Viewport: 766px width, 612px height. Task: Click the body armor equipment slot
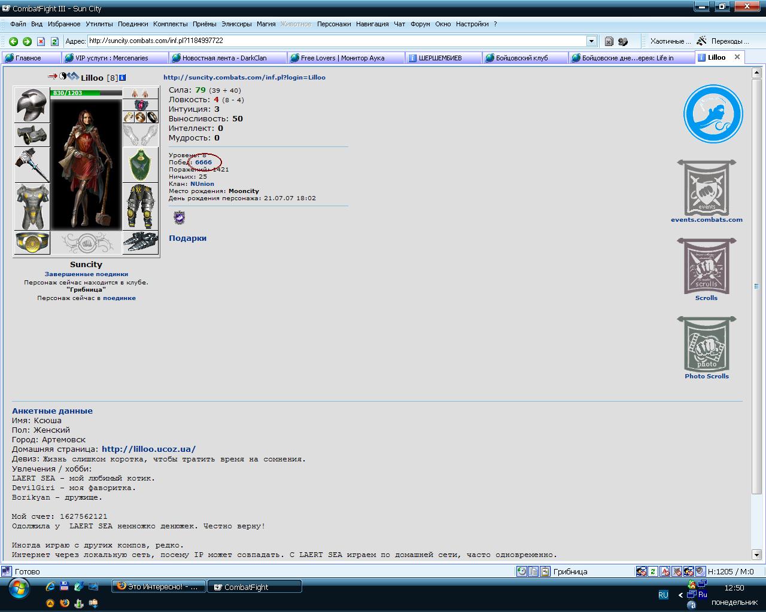coord(32,207)
